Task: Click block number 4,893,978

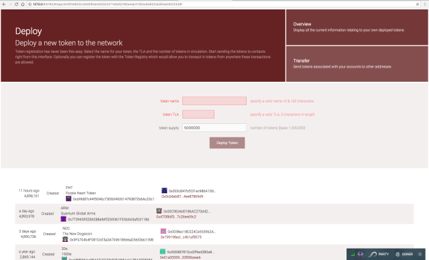Action: click(x=27, y=216)
